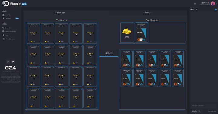218x114 pixels.
Task: Click the FAQ question mark icon
Action: [x=3, y=35]
